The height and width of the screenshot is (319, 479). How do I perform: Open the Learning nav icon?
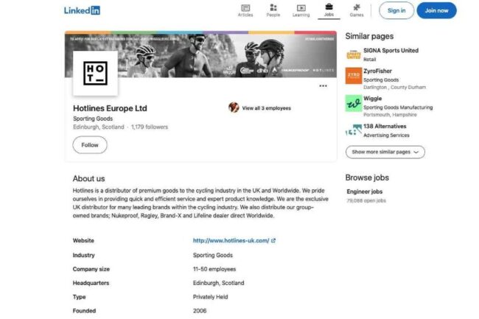tap(301, 8)
